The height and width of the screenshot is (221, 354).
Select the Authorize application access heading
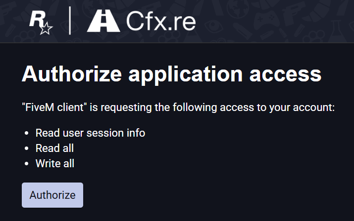(x=172, y=74)
